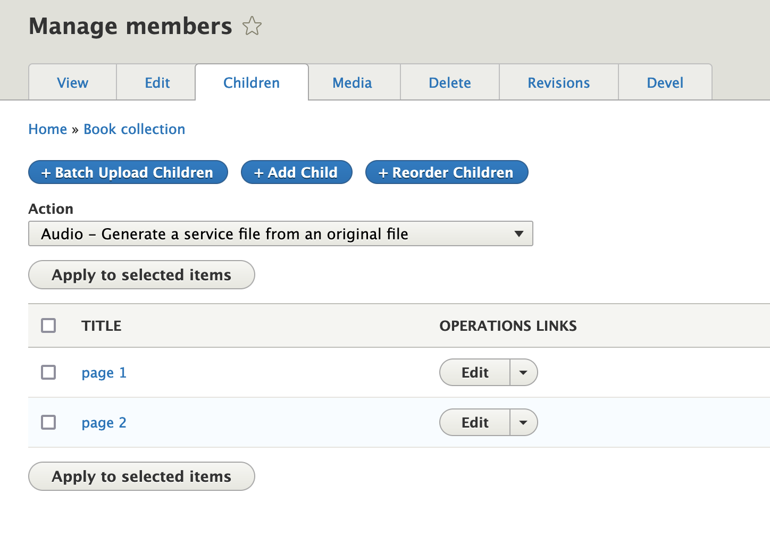Open the Delete tab
This screenshot has height=535, width=770.
449,82
